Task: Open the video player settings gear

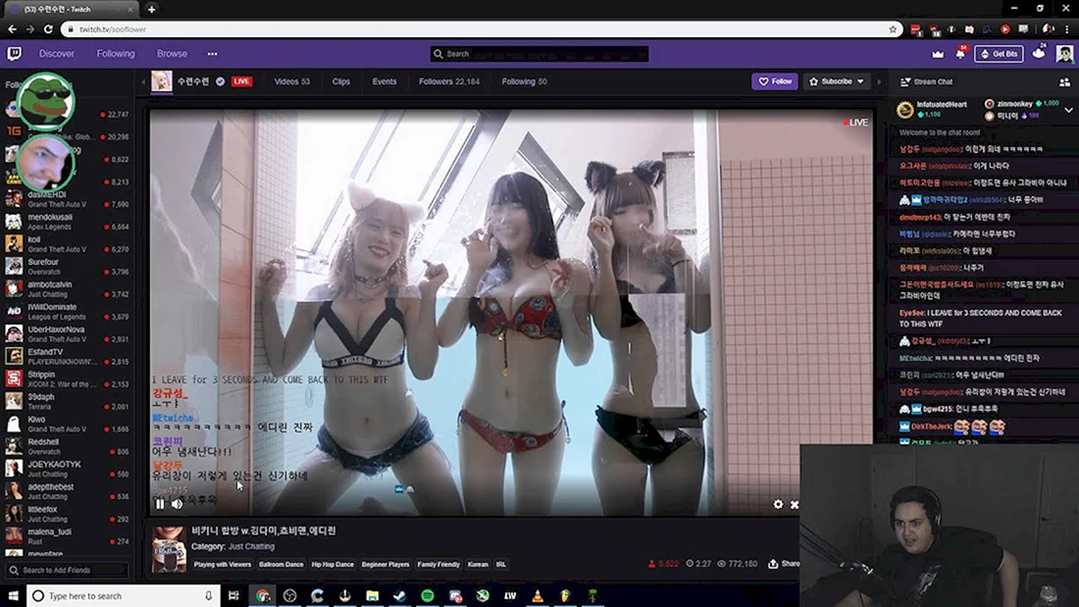Action: [x=778, y=504]
